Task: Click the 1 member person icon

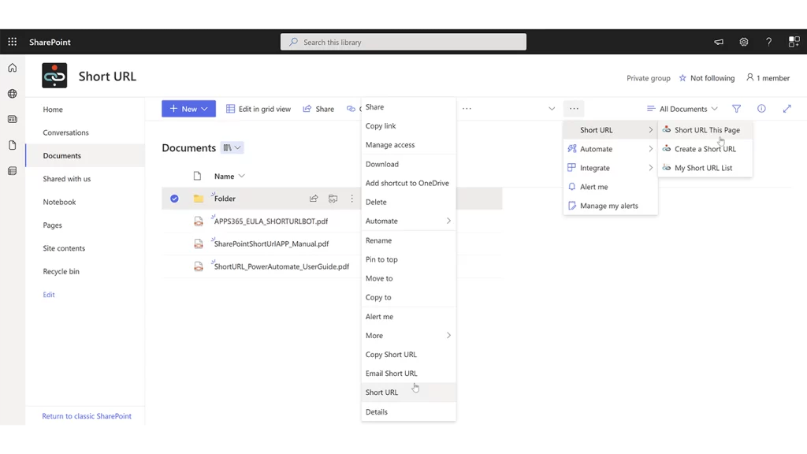Action: coord(750,78)
